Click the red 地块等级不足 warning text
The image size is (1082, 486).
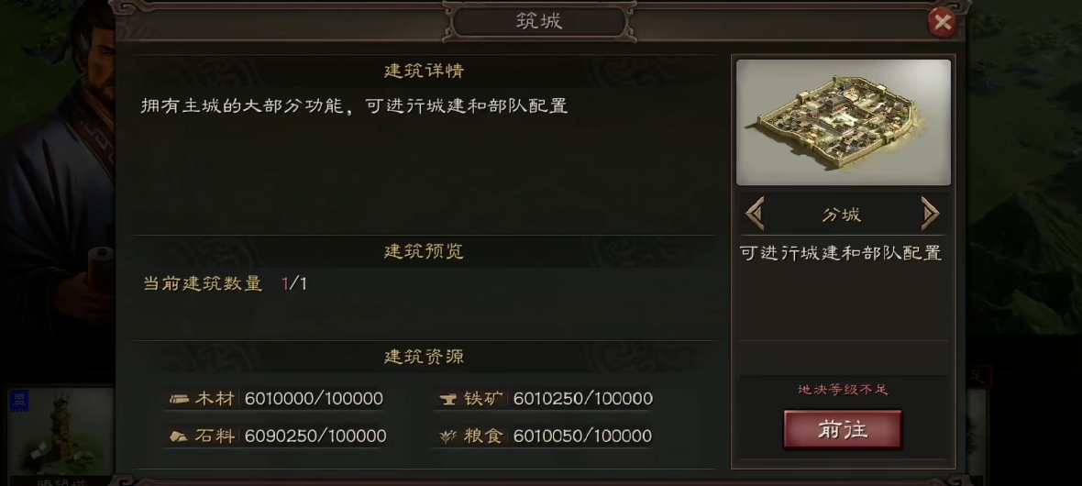pyautogui.click(x=843, y=390)
